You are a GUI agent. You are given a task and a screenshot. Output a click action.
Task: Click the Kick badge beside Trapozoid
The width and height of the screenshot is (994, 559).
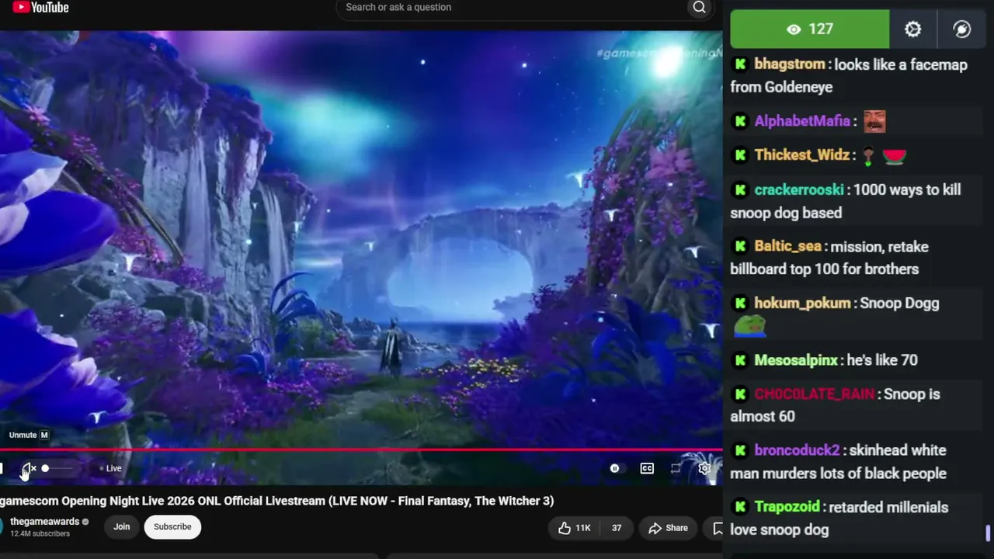pos(740,507)
